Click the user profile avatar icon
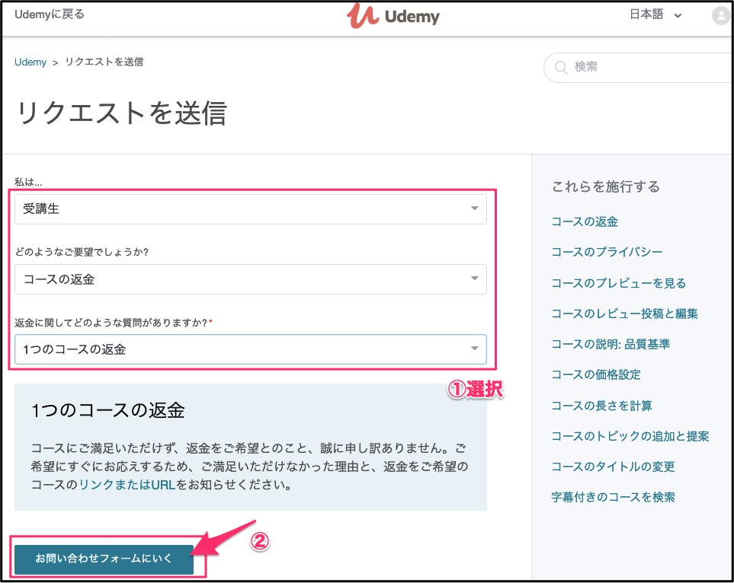The image size is (734, 583). point(720,15)
